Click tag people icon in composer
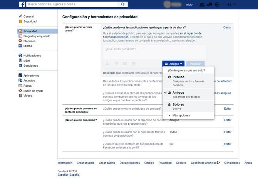 tap(108, 63)
